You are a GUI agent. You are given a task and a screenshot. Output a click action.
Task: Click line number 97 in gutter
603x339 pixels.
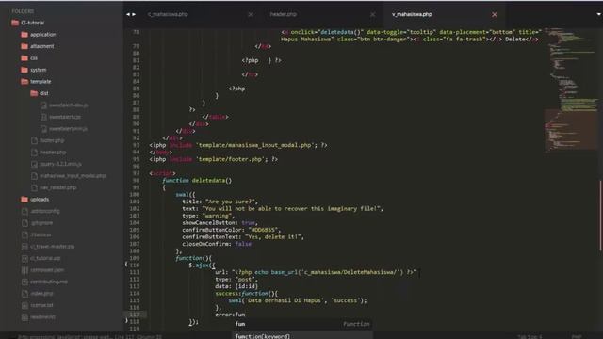click(136, 173)
